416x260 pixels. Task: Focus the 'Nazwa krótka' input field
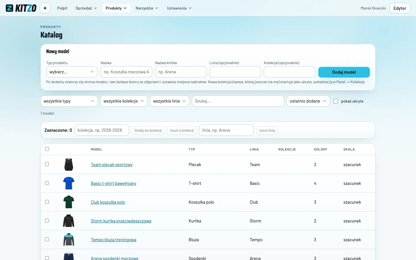click(181, 72)
